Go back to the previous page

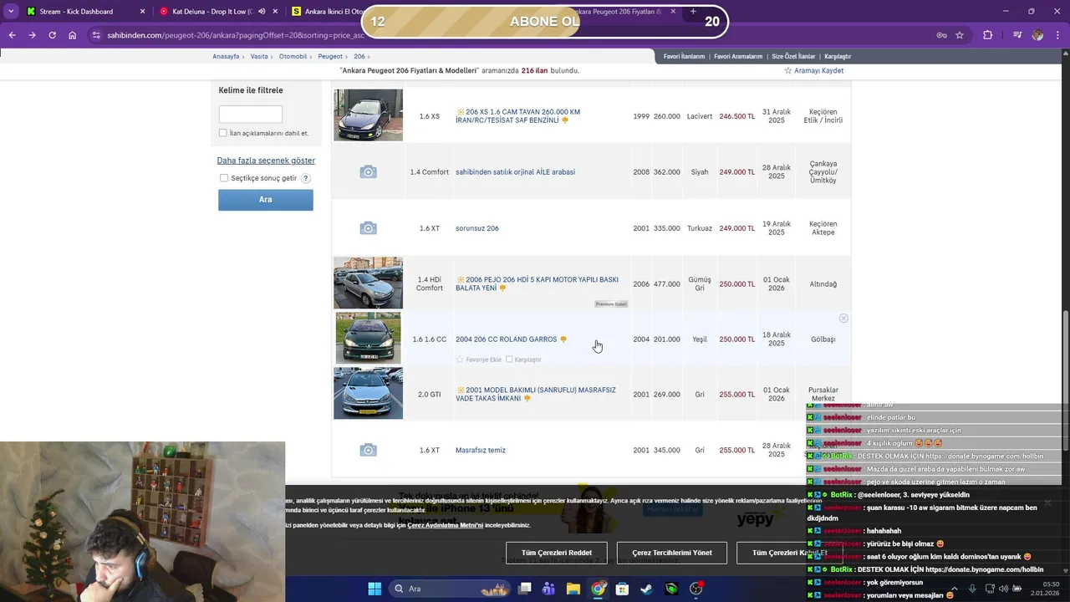click(x=12, y=35)
